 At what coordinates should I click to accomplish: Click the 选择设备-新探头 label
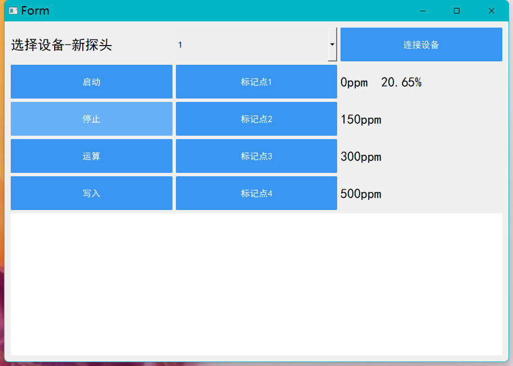click(61, 45)
